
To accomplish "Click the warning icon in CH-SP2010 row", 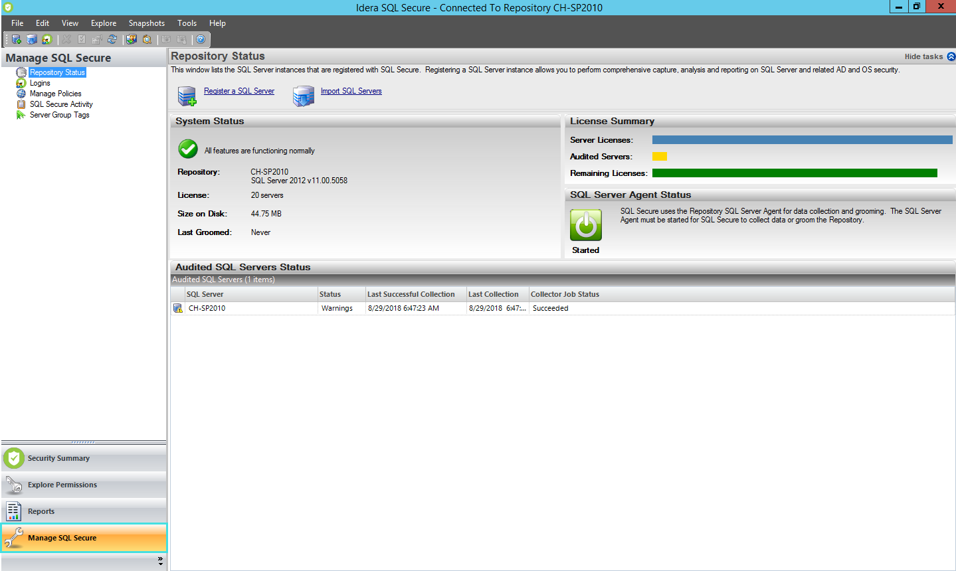I will (x=177, y=308).
